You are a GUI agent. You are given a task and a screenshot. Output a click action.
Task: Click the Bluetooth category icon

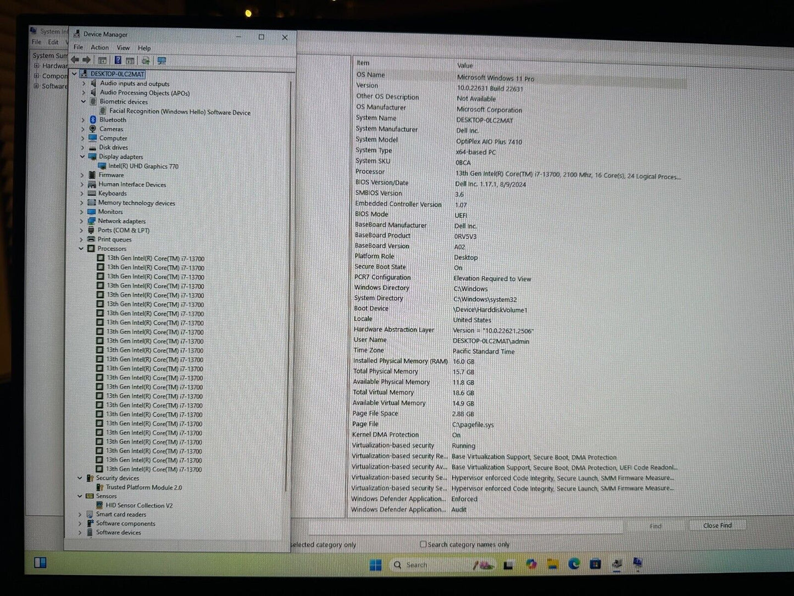[x=93, y=120]
